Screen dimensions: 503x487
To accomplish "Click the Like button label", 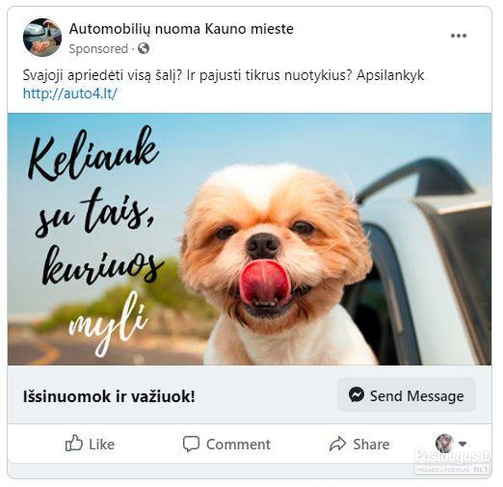I will coord(102,444).
